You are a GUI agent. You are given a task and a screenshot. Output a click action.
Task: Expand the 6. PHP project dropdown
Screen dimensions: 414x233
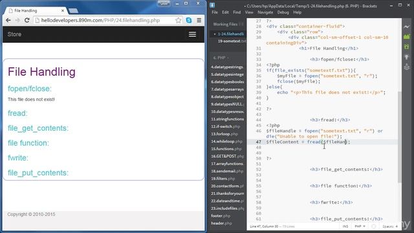pos(221,58)
